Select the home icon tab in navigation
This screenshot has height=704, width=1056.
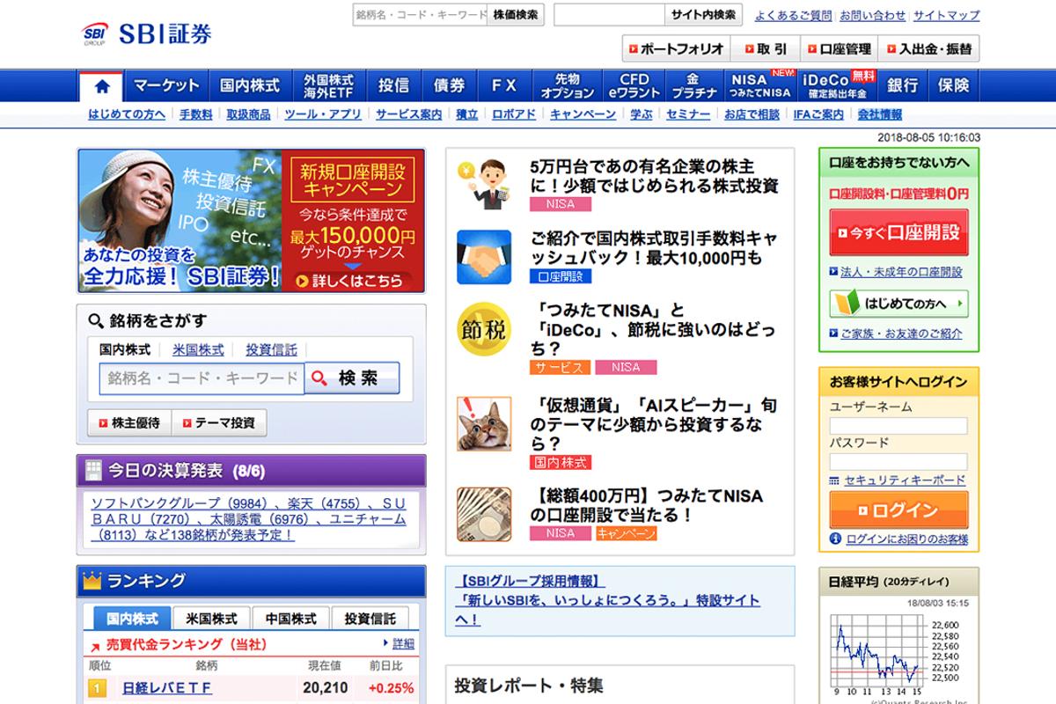coord(104,84)
